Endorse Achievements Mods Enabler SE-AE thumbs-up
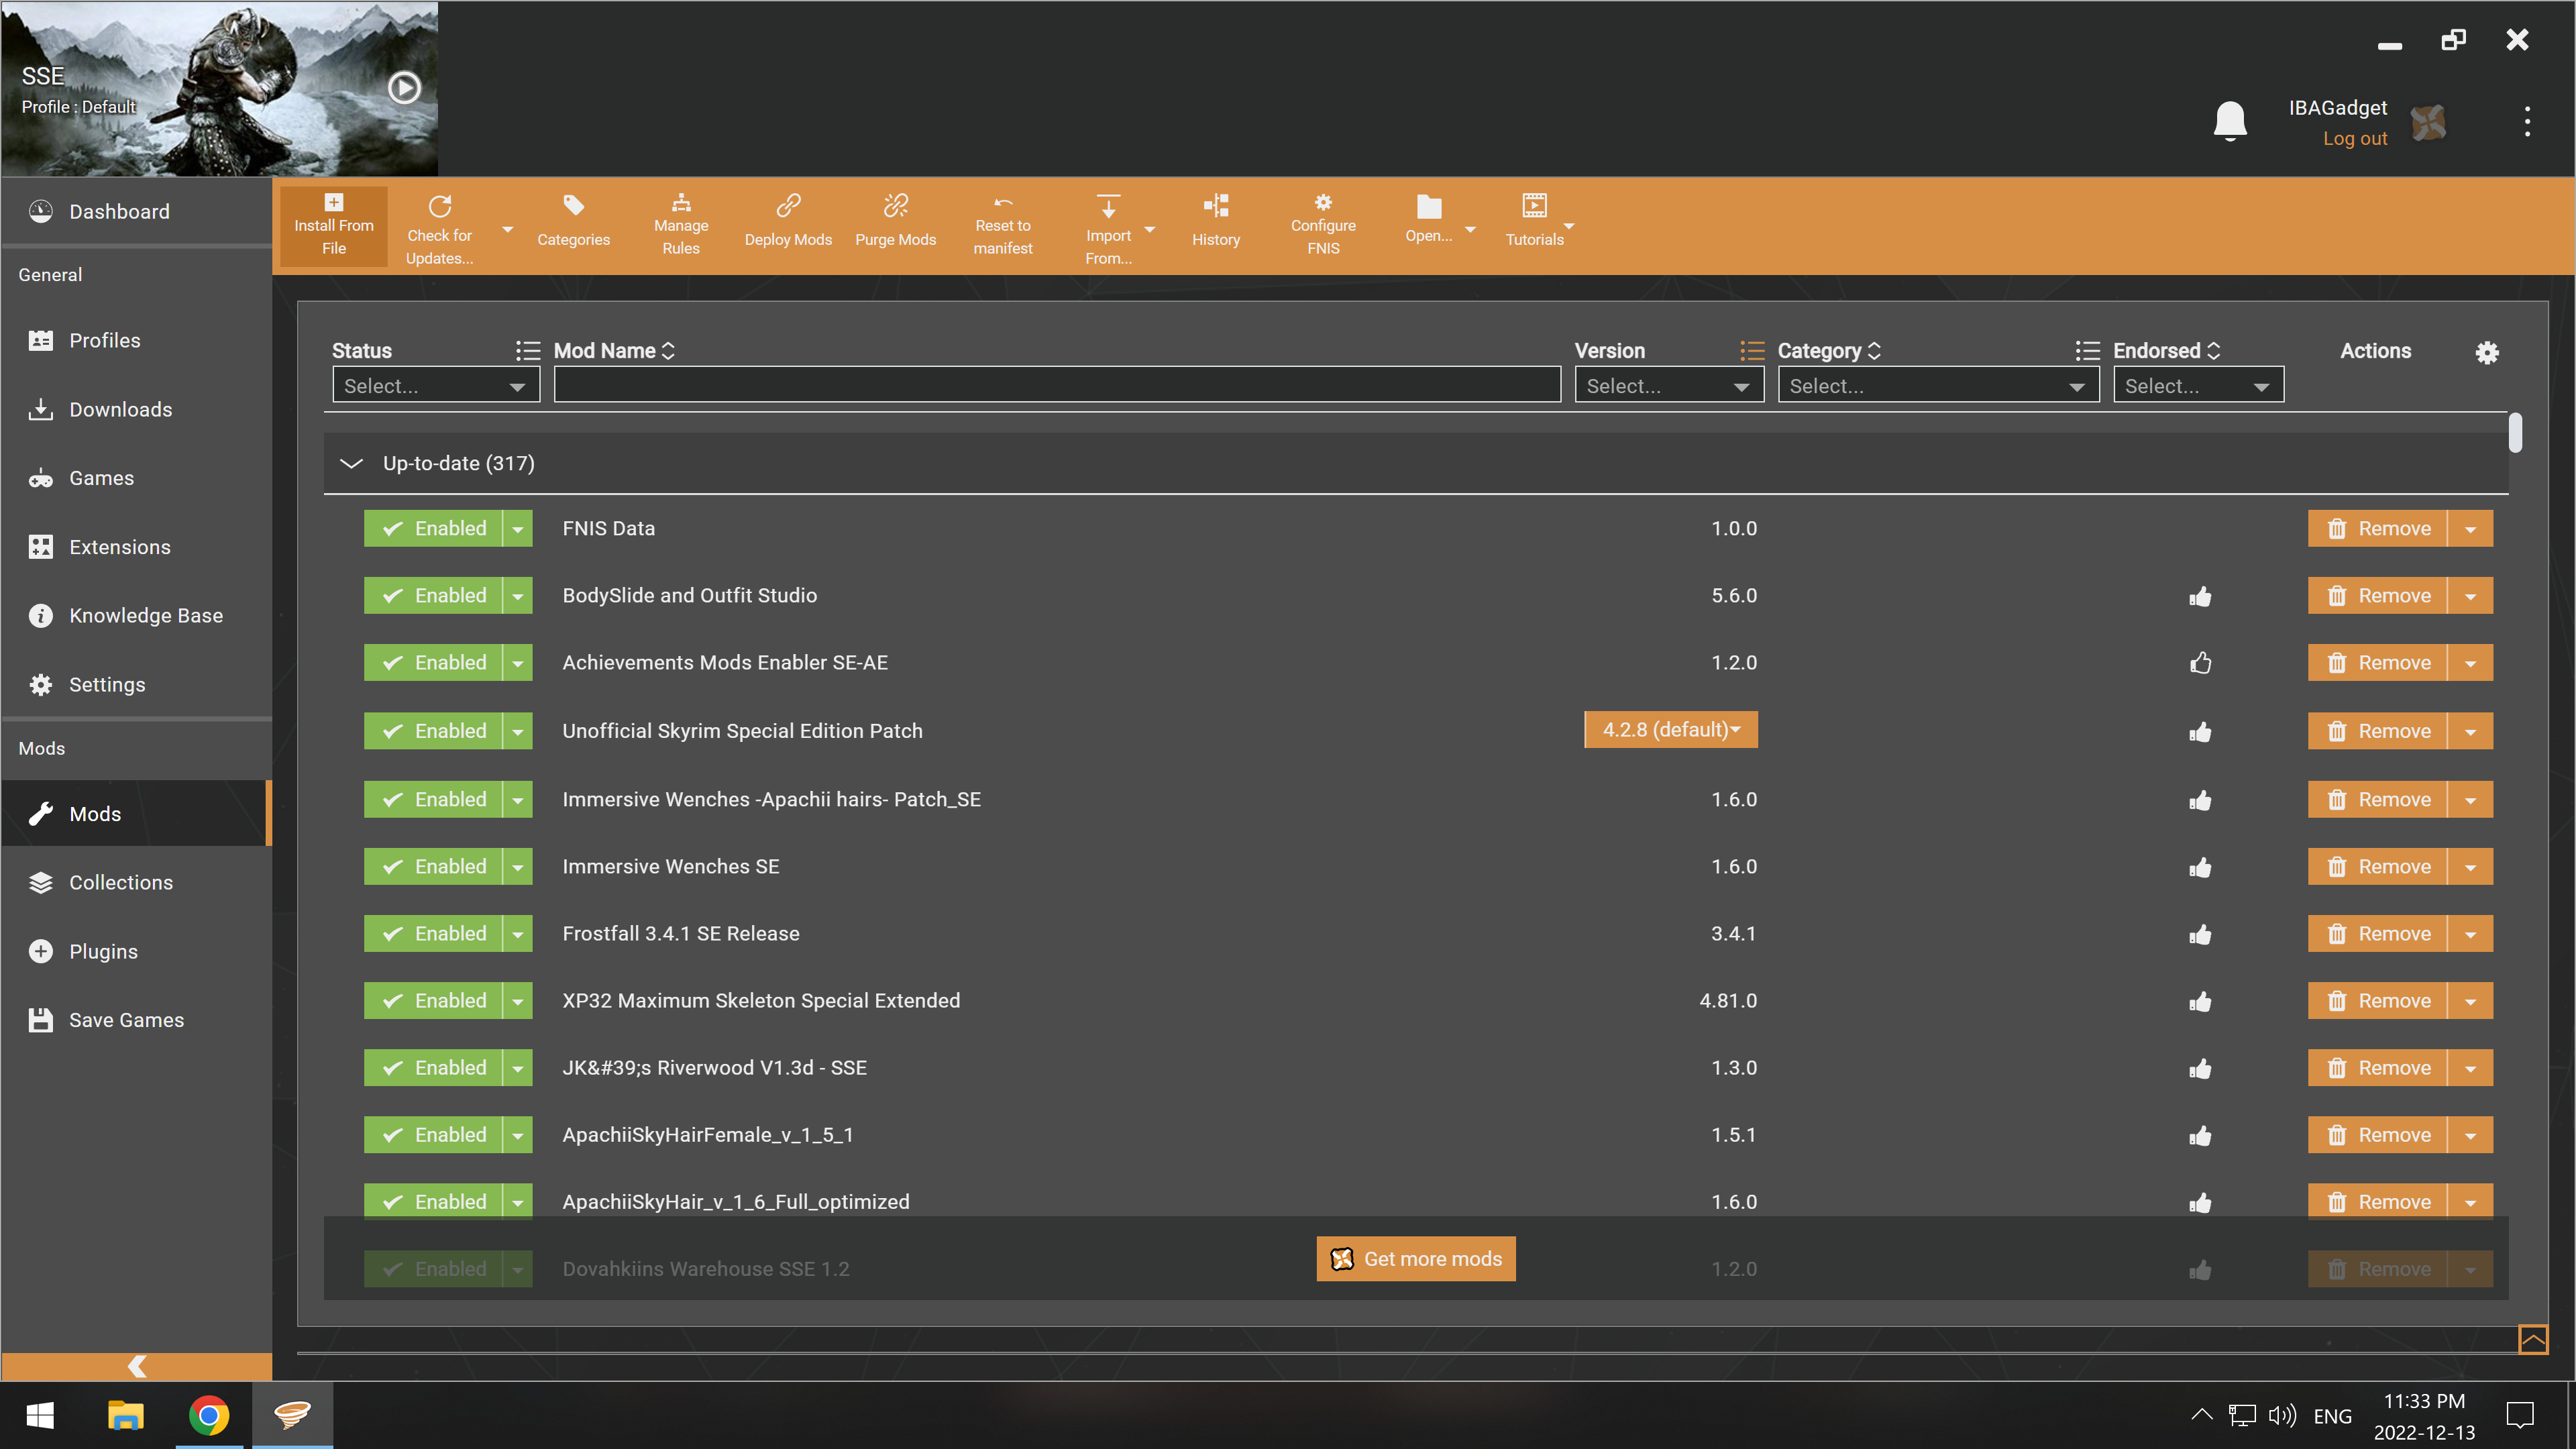 point(2200,663)
